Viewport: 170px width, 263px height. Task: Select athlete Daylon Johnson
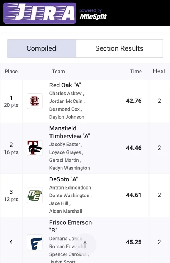[x=67, y=117]
